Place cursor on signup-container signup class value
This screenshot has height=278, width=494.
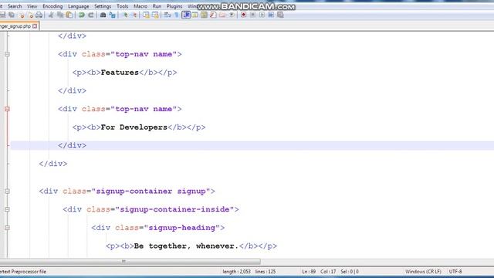[x=151, y=192]
